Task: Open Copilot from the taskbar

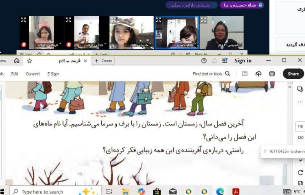Action: point(141,191)
